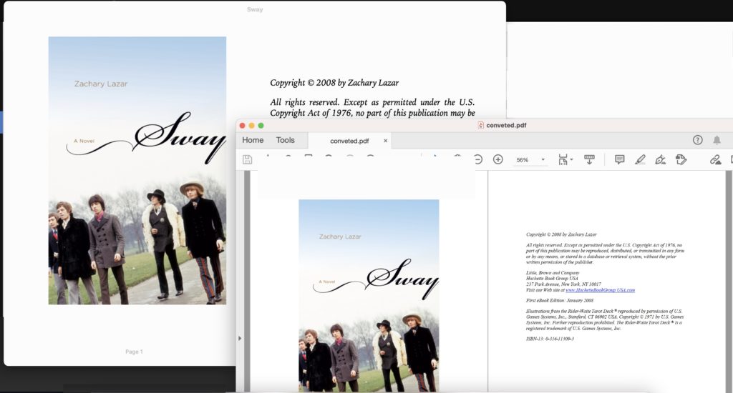The image size is (733, 393).
Task: Close the conveted.pdf tab
Action: (385, 141)
